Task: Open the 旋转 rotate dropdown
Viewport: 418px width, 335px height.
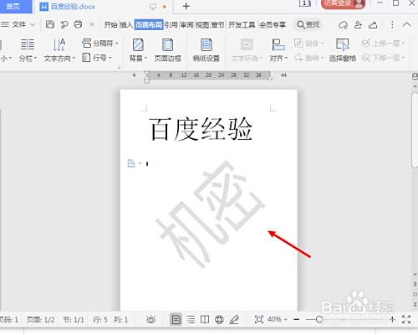Action: (309, 58)
